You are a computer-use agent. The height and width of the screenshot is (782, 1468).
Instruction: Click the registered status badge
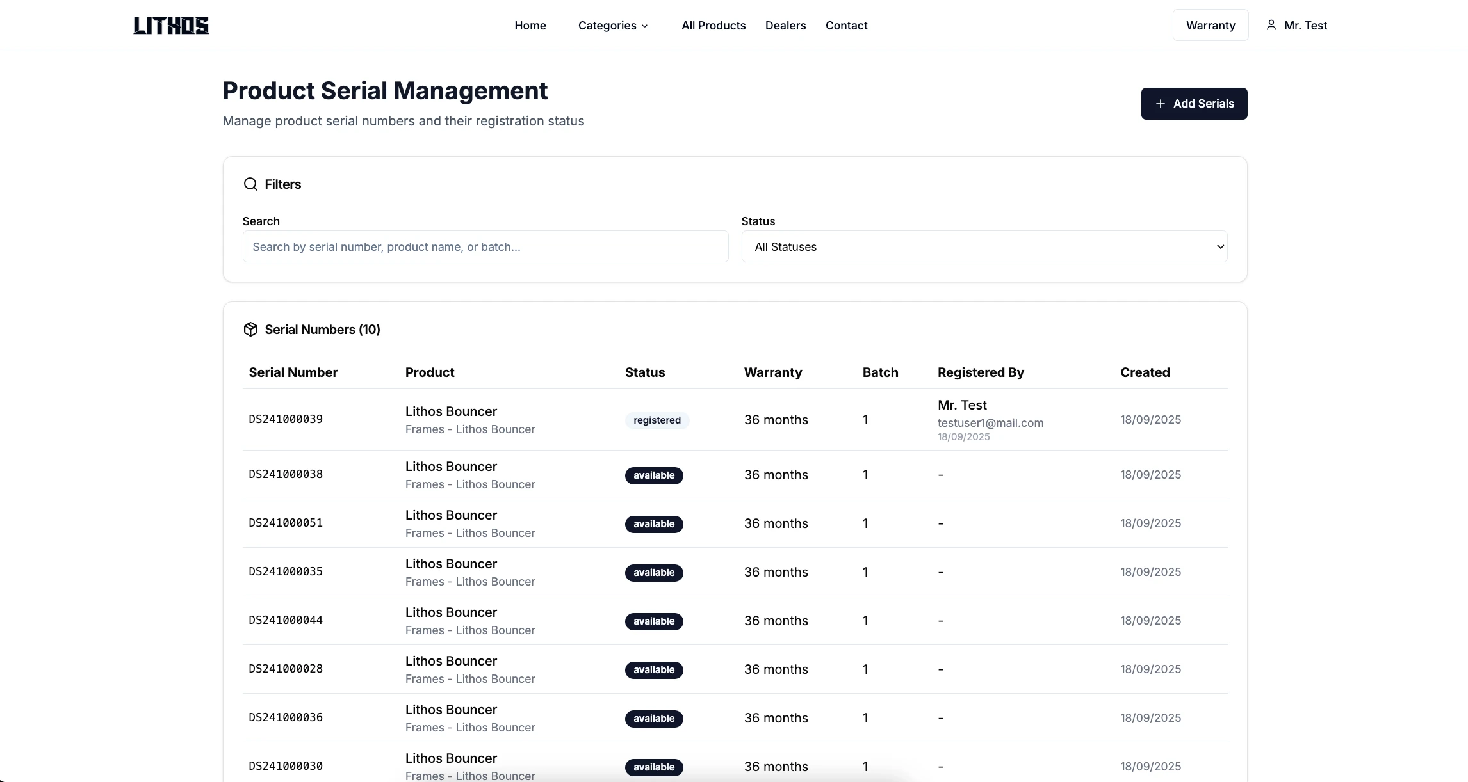[657, 420]
